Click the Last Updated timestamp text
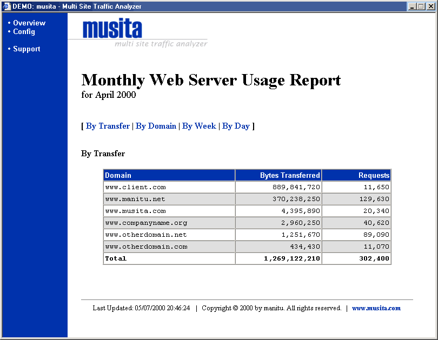 (x=141, y=308)
